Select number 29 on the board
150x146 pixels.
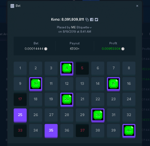pyautogui.click(x=82, y=115)
